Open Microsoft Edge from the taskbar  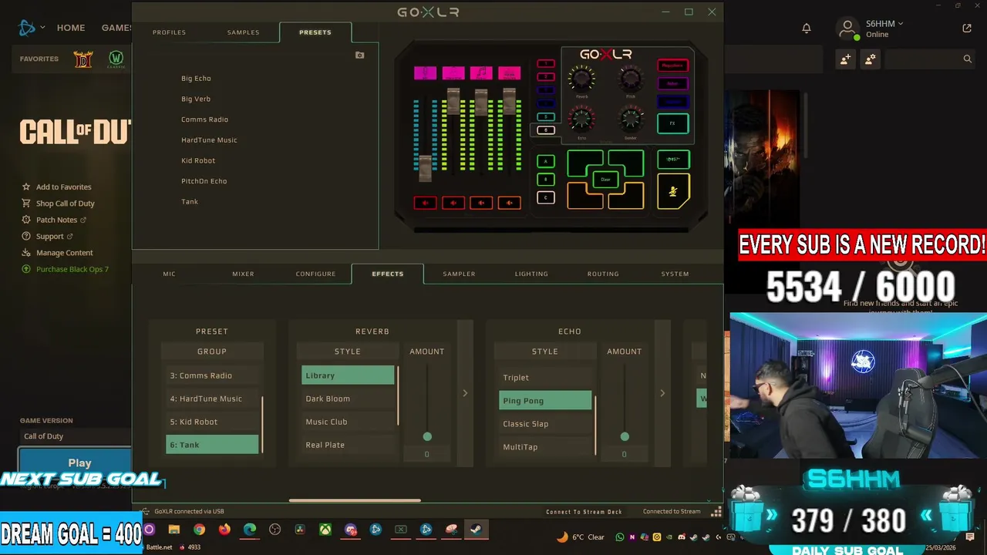250,530
